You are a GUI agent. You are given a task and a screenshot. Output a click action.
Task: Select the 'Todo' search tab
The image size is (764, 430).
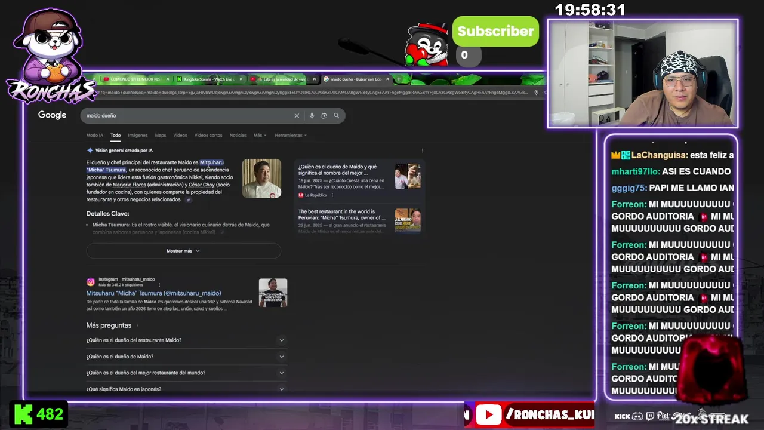pos(115,135)
